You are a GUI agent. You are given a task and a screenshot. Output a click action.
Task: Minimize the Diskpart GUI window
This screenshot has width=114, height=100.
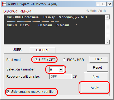pos(98,4)
